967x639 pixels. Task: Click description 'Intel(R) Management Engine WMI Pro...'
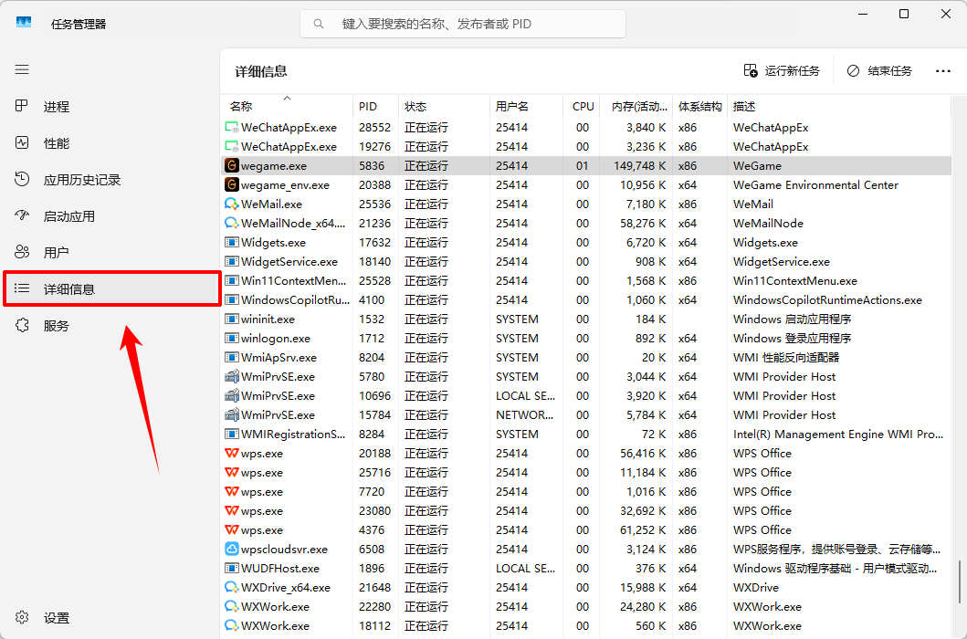[x=838, y=435]
